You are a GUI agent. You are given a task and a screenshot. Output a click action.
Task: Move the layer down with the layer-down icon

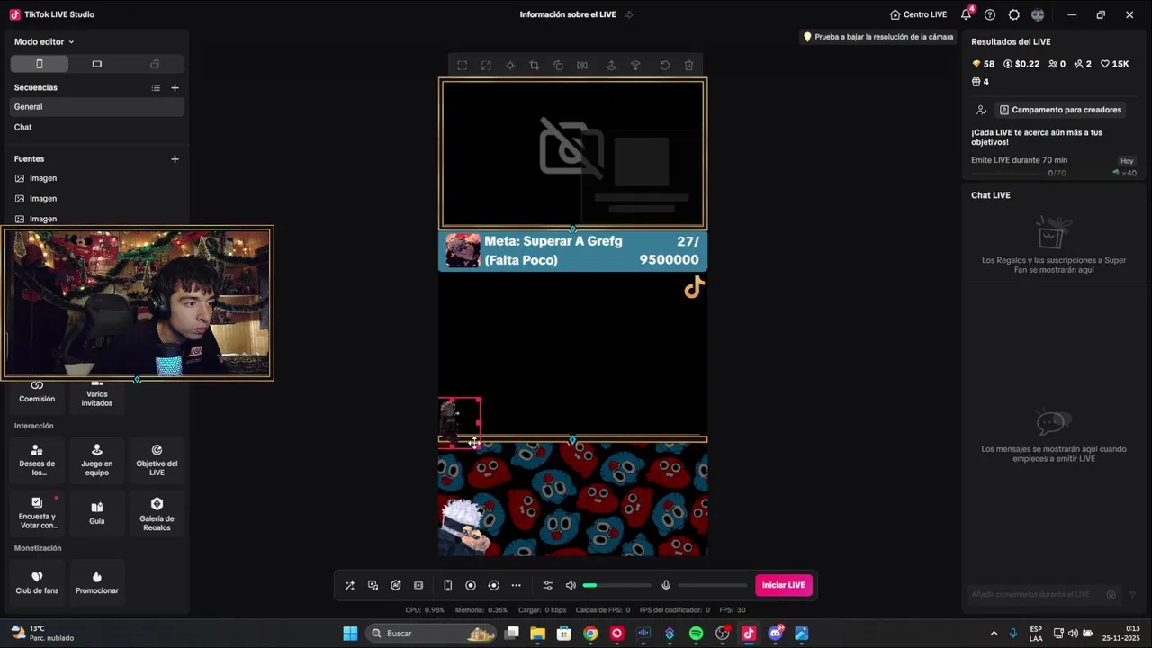635,66
